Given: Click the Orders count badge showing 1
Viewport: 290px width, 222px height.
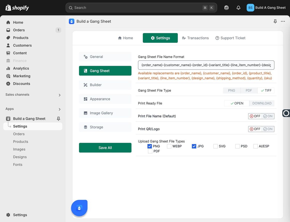Looking at the screenshot, I should [x=58, y=30].
